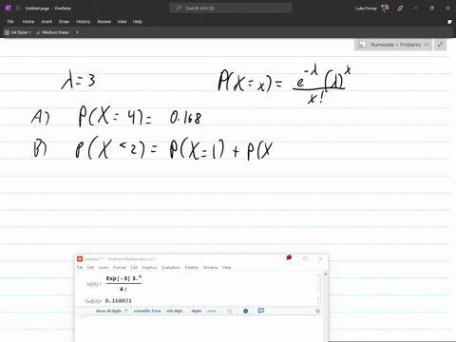Close the Mathematica window
Viewport: 456px width, 342px height.
tap(320, 258)
